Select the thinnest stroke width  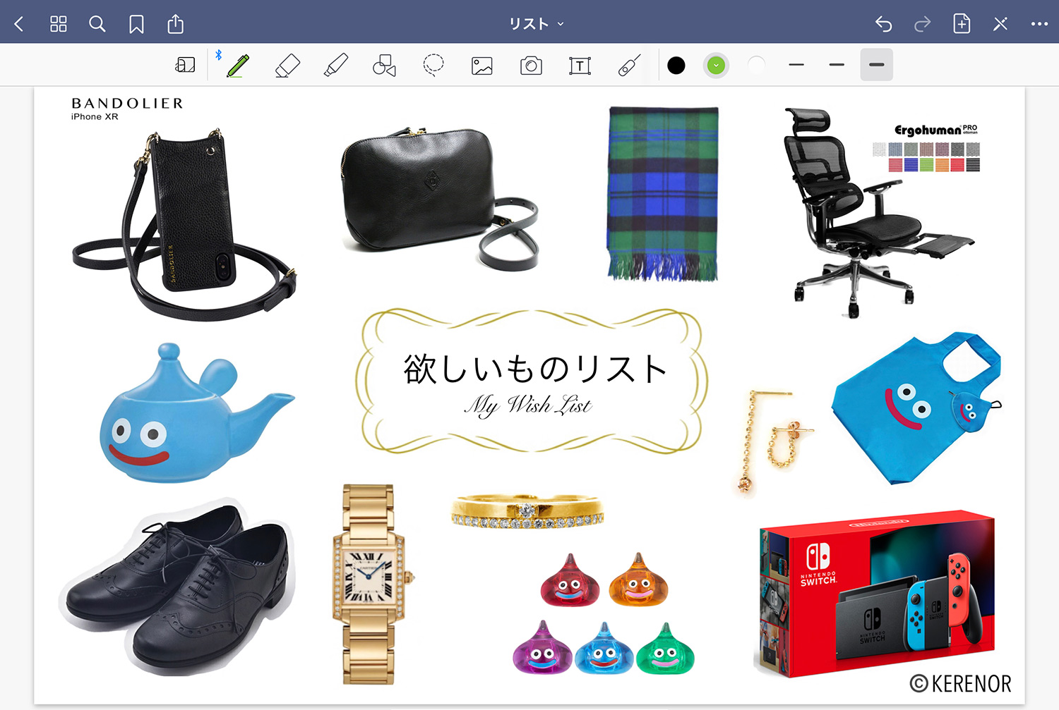pyautogui.click(x=796, y=65)
